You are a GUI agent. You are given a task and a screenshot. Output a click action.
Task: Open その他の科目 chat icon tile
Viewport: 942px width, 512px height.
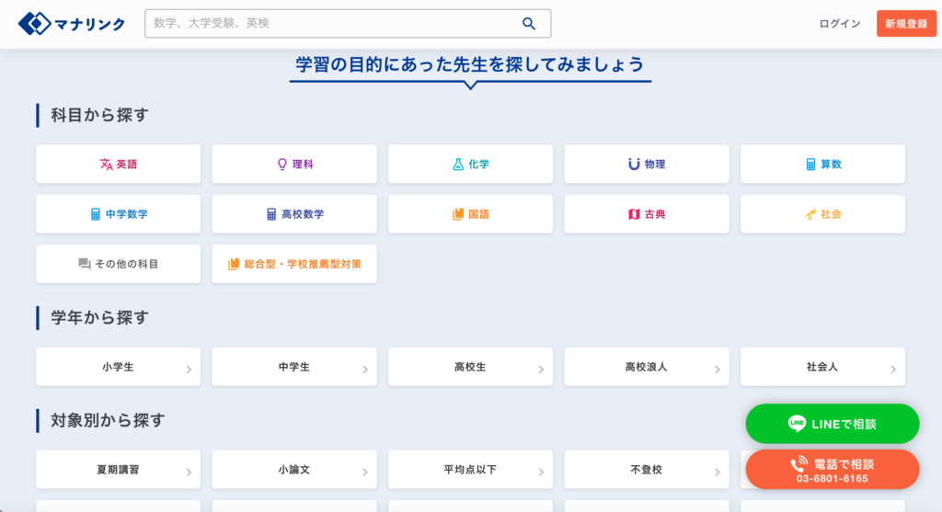(119, 264)
